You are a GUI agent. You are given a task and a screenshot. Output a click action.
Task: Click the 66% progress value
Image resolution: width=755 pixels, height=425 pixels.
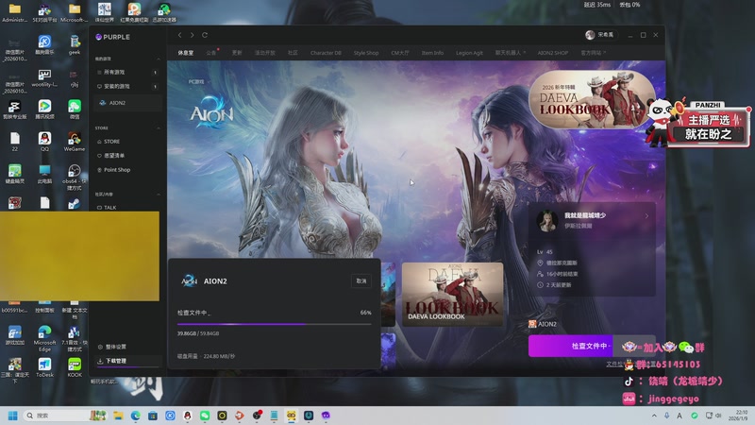pos(365,313)
